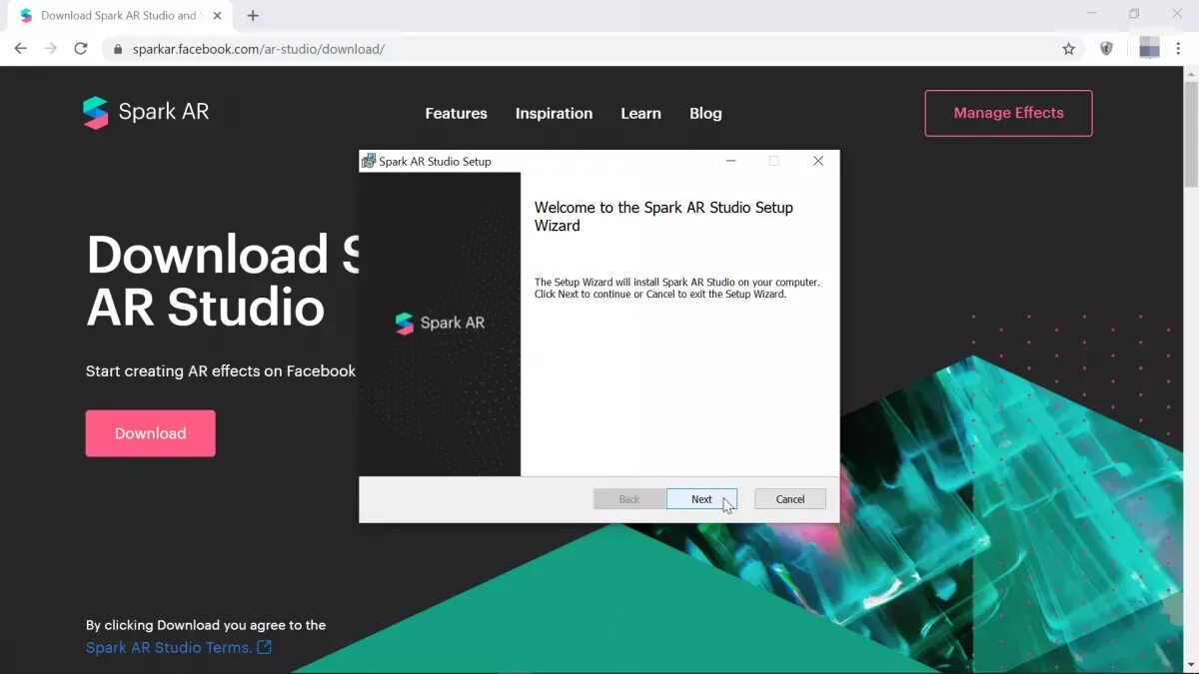Click the browser back arrow
The width and height of the screenshot is (1199, 674).
click(x=20, y=48)
